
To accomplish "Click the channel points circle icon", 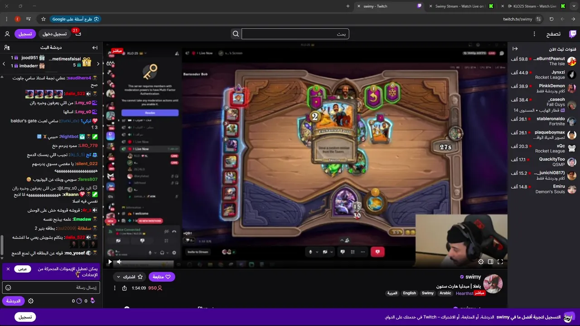I will click(79, 301).
